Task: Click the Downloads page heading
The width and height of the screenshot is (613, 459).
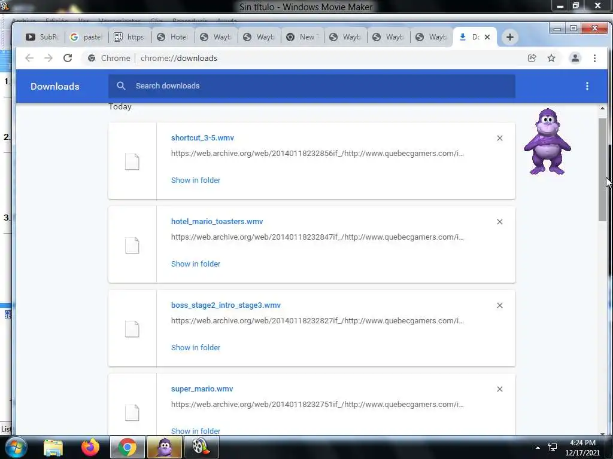Action: point(54,86)
